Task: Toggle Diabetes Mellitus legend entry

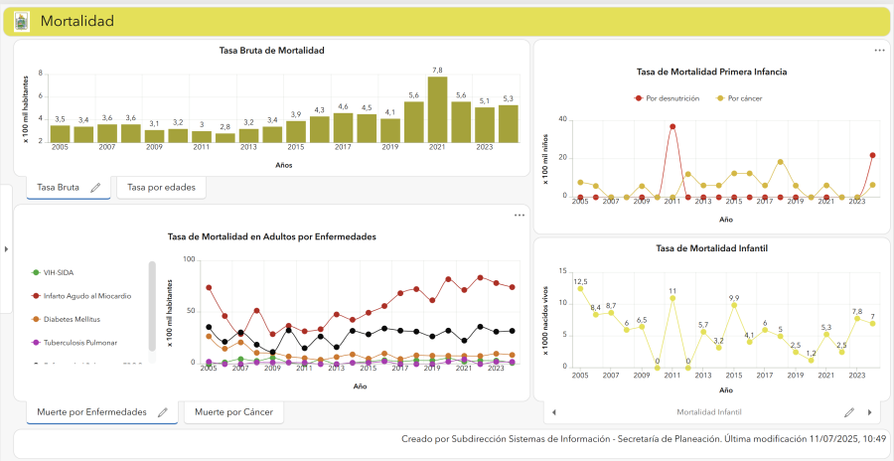Action: (67, 320)
